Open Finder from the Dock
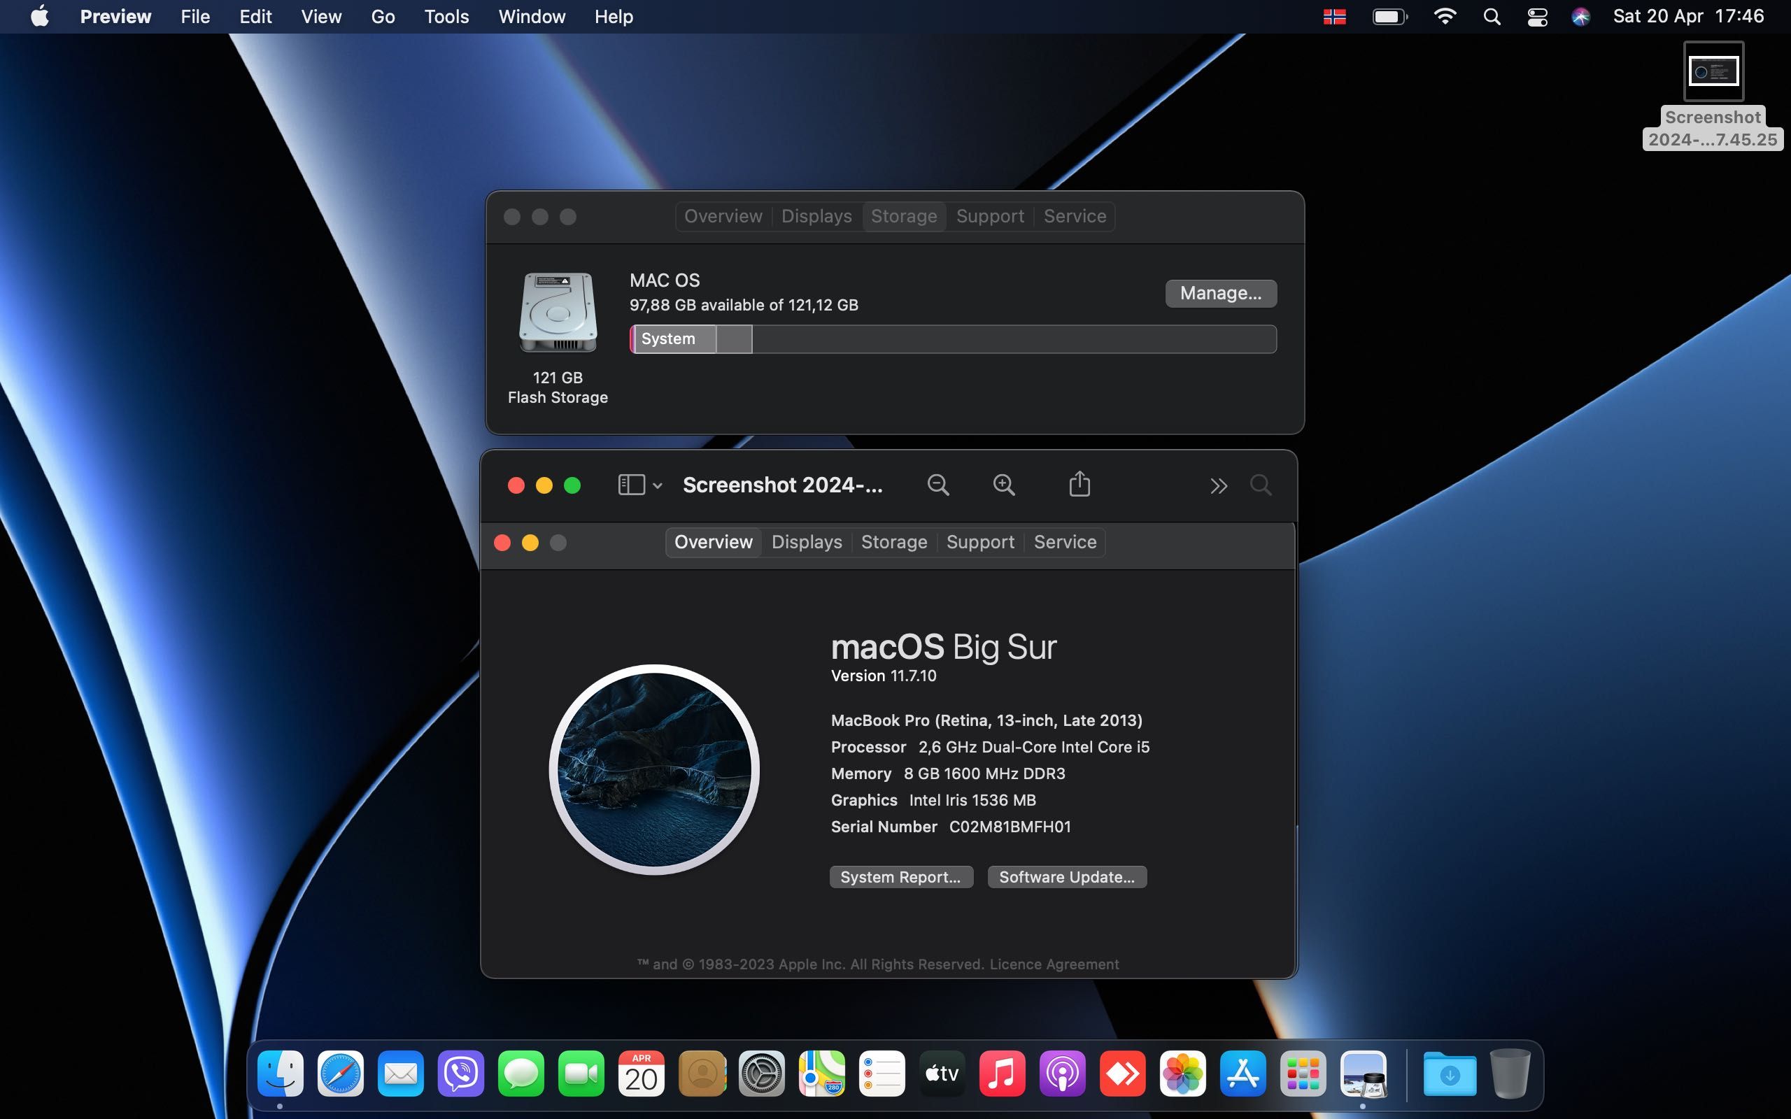This screenshot has height=1119, width=1791. 281,1073
